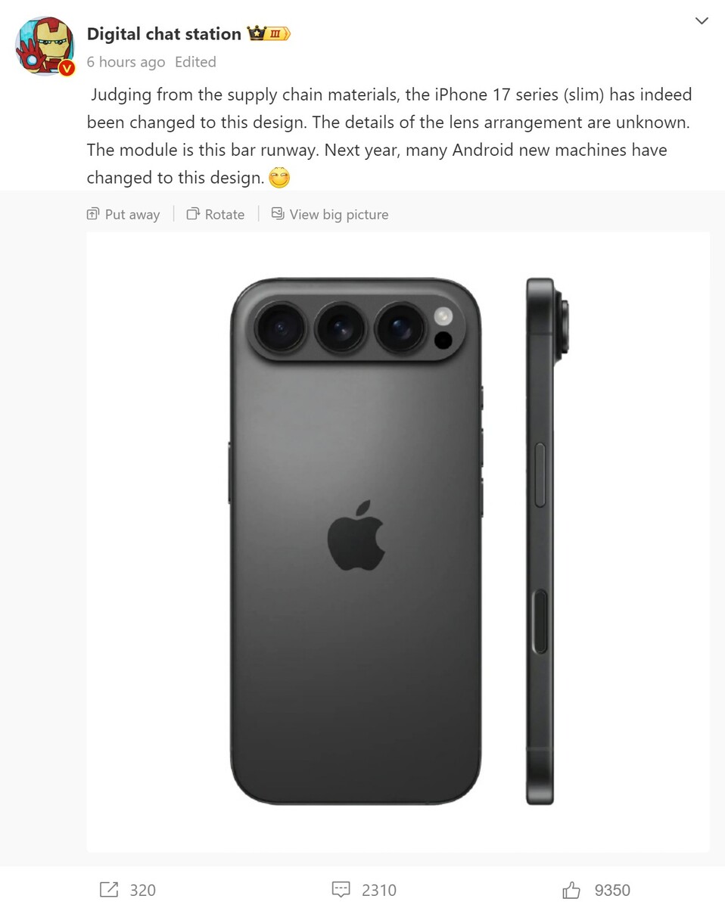Click the Put away collapse icon
The height and width of the screenshot is (908, 725).
click(x=93, y=214)
